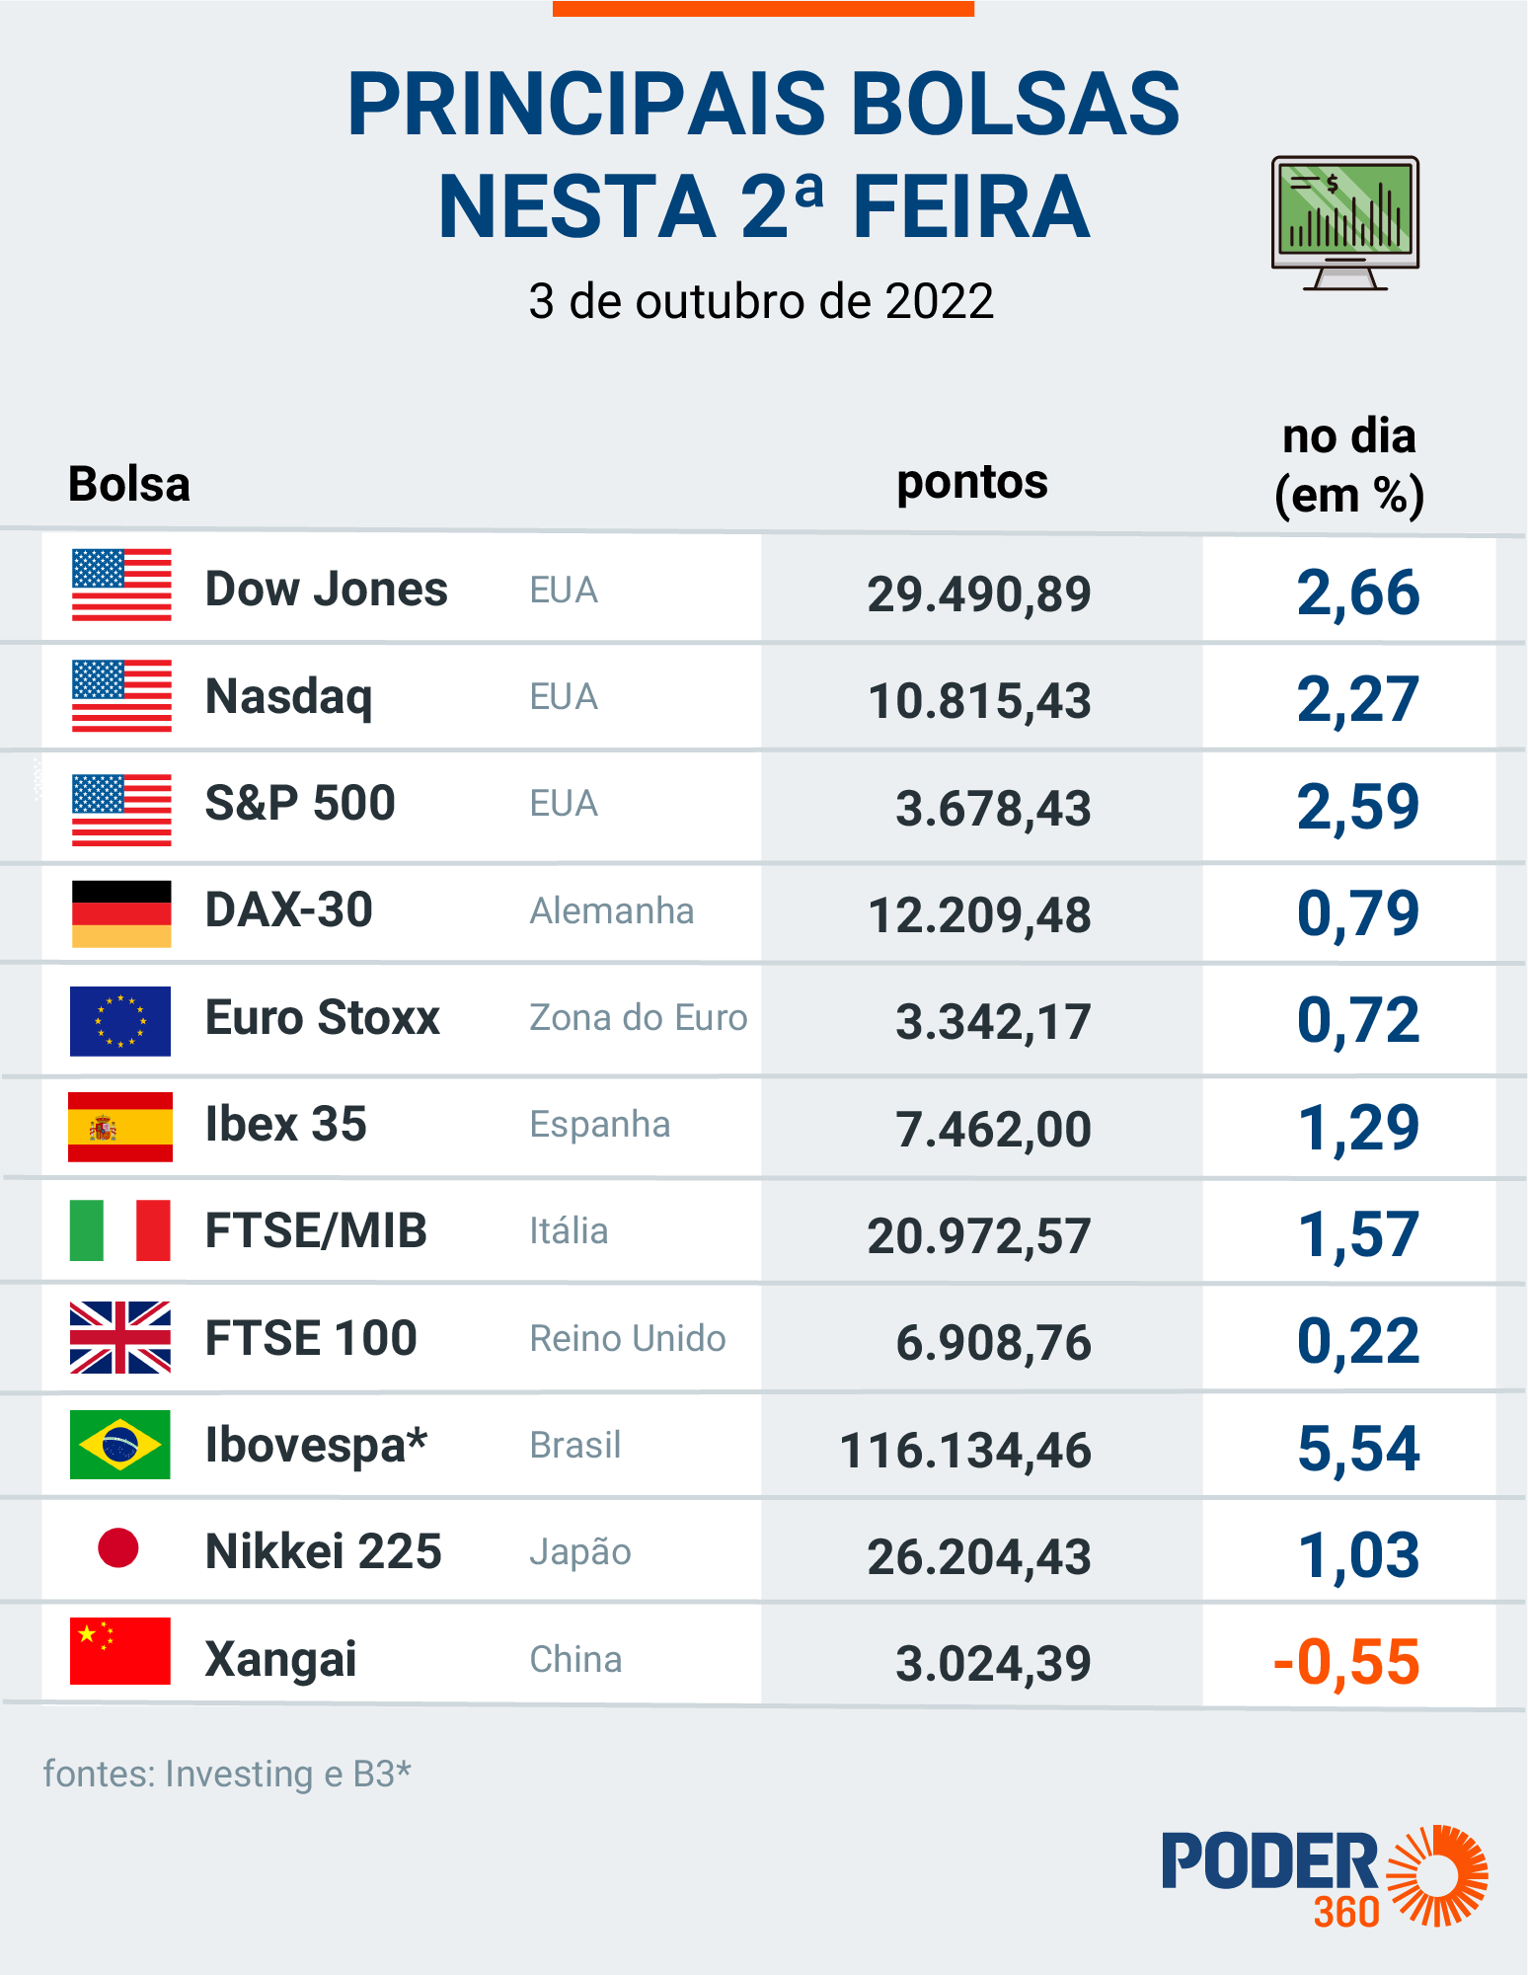Viewport: 1528px width, 1975px height.
Task: Click the negative -0,55 Xangai value
Action: pyautogui.click(x=1346, y=1661)
